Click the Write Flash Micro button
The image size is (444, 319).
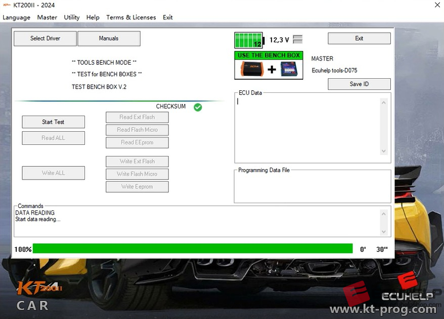pos(137,174)
